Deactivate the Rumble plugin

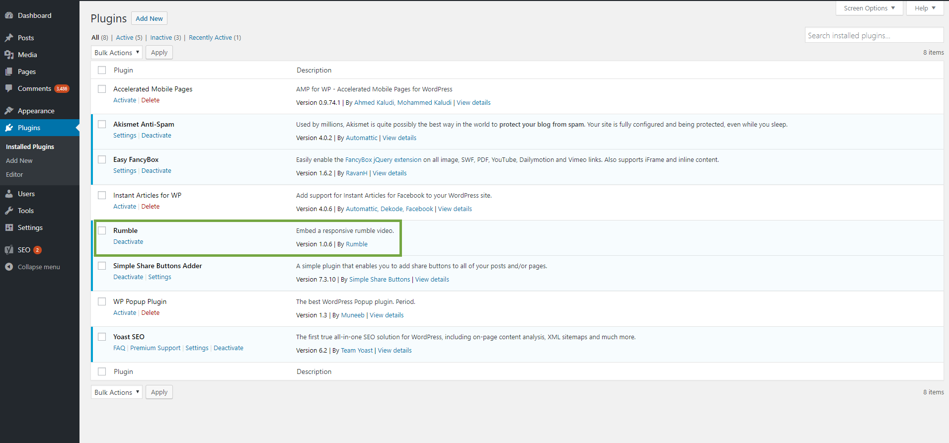(128, 241)
